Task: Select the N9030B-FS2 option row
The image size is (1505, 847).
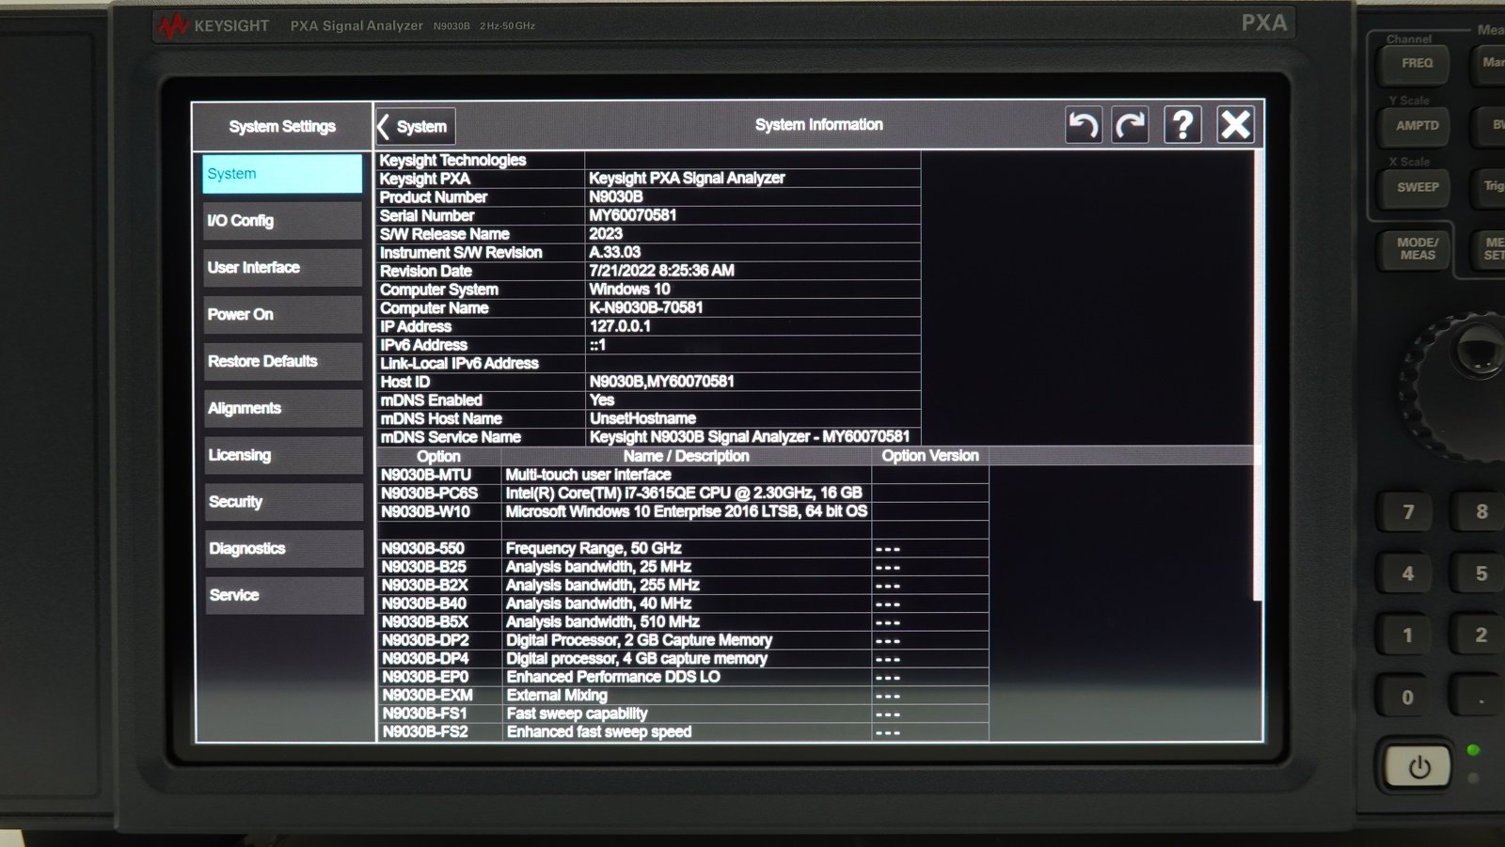Action: coord(683,731)
